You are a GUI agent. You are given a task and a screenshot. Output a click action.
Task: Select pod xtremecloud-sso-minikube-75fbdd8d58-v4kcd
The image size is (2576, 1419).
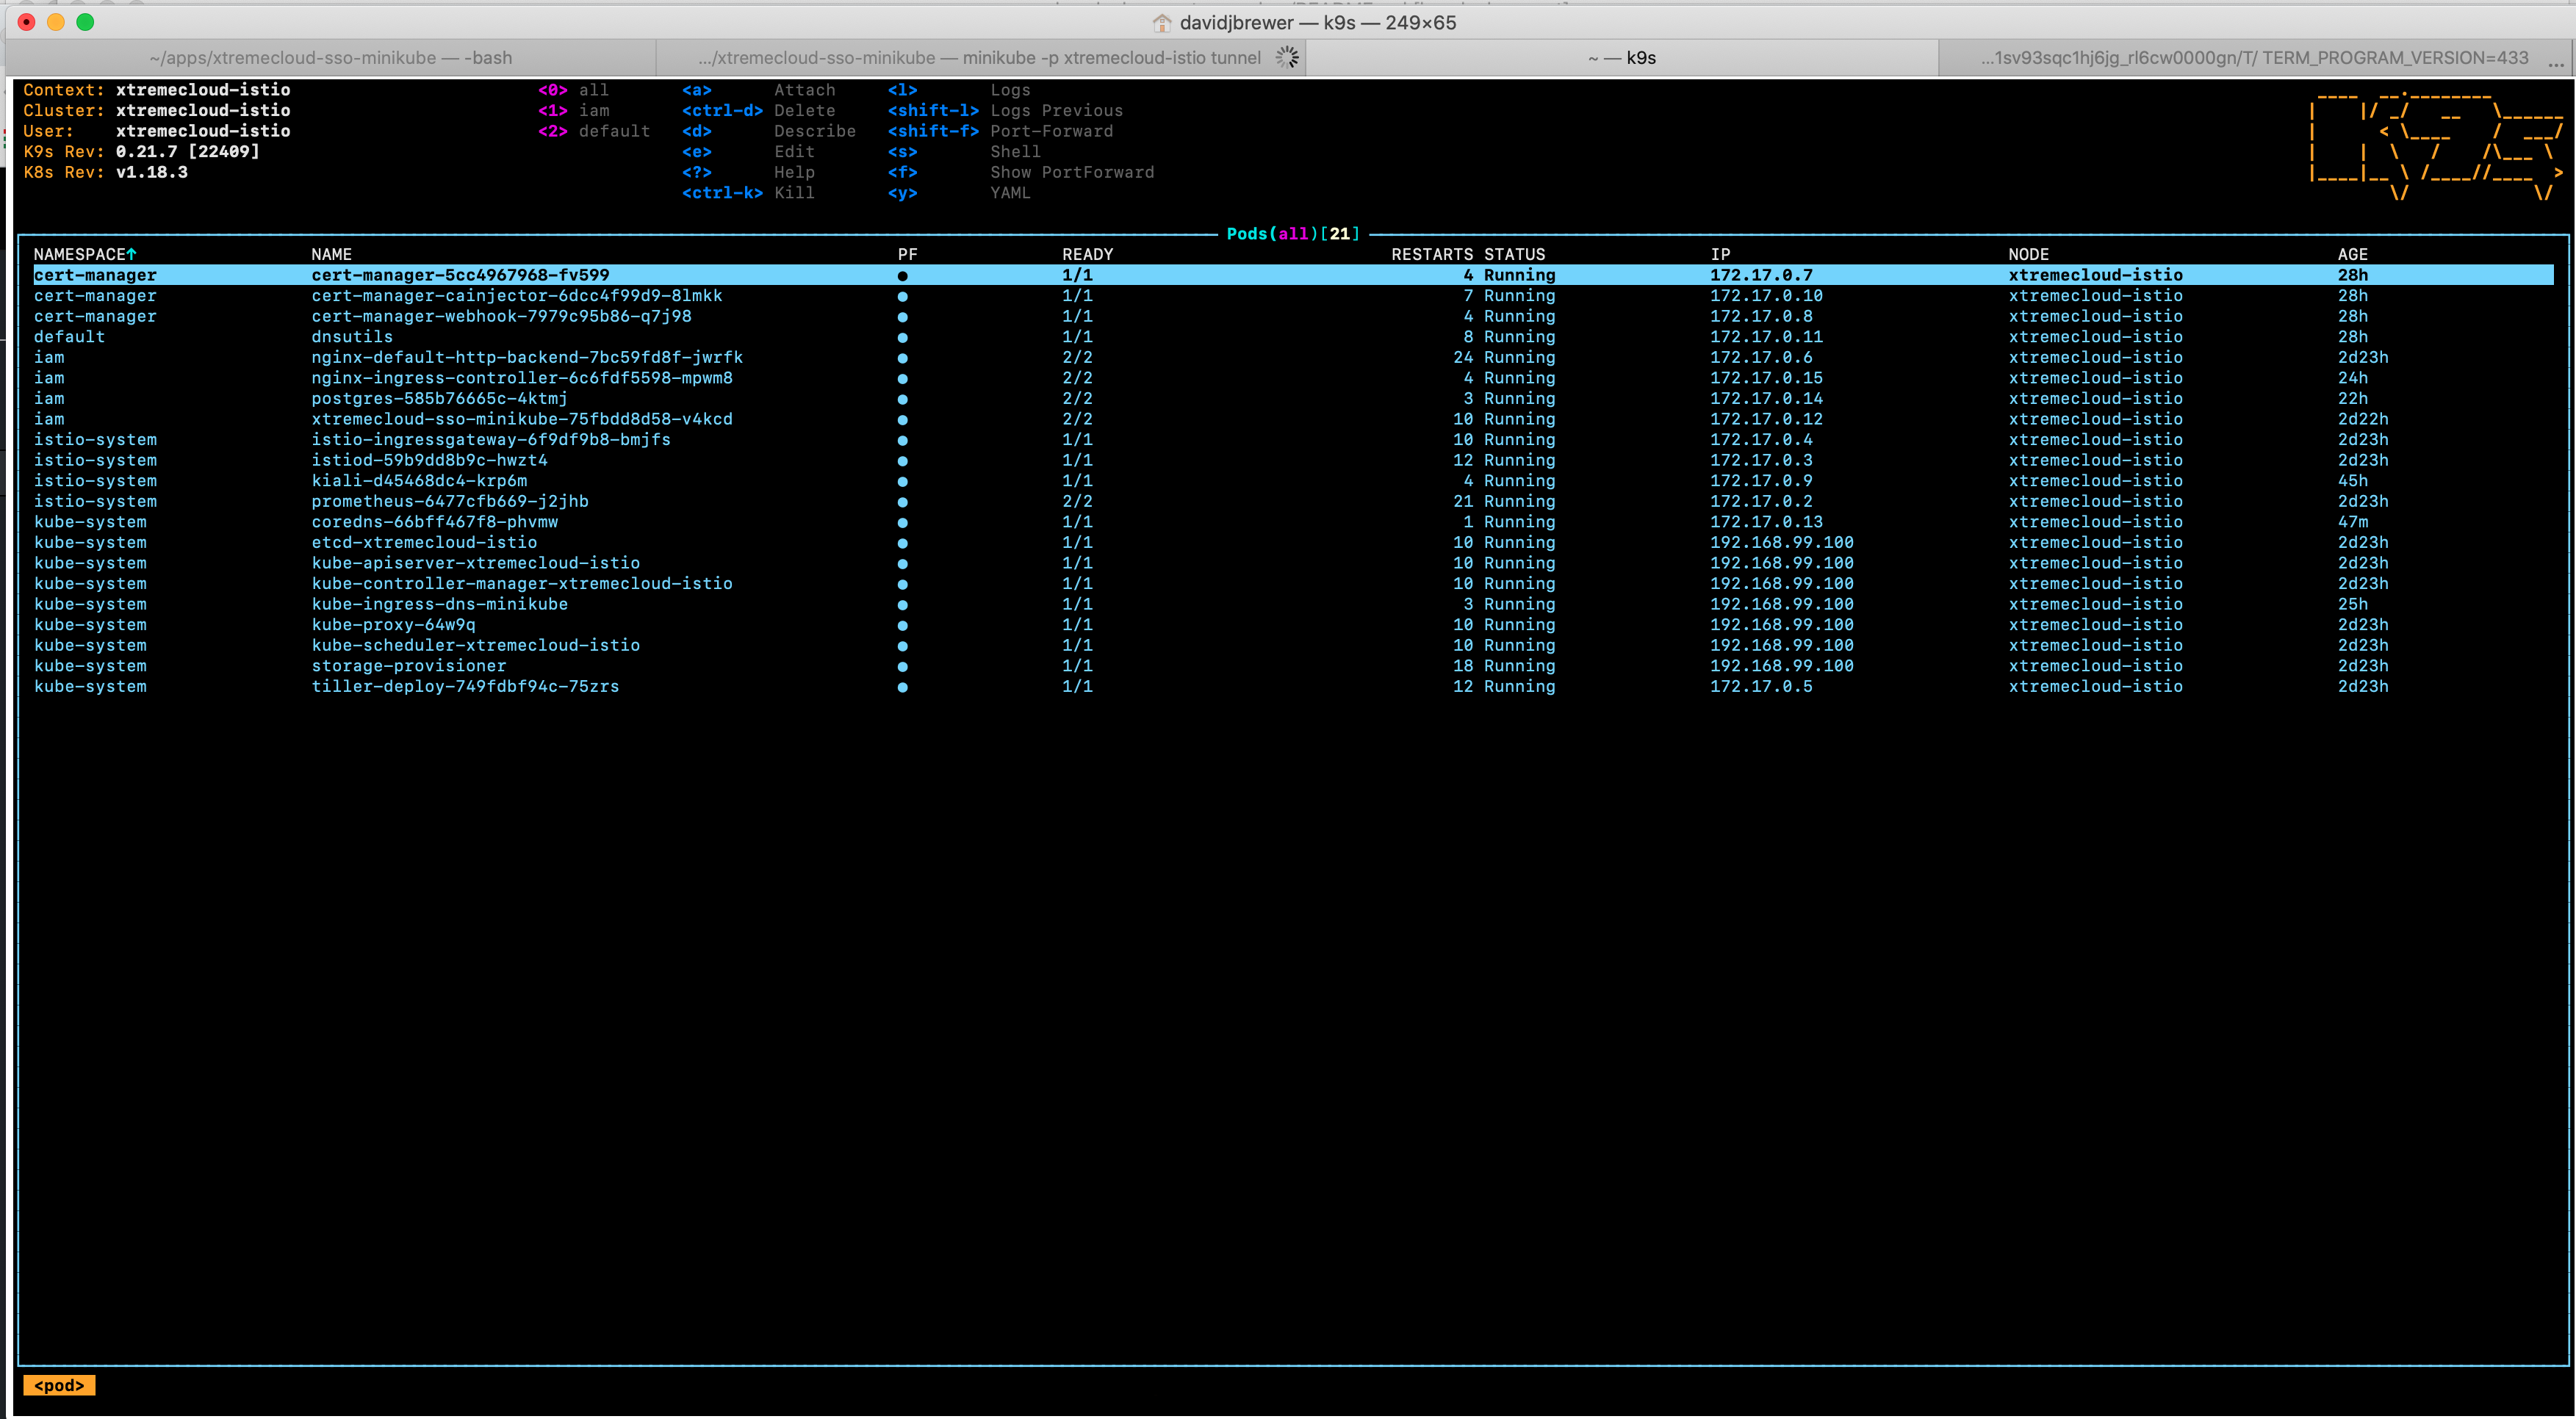1293,419
